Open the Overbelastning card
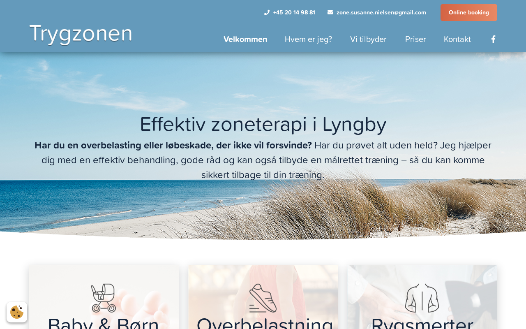526x329 pixels. 263,297
